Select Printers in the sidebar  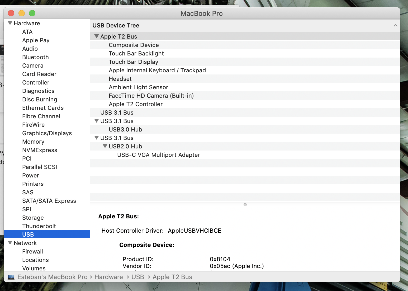(x=33, y=184)
